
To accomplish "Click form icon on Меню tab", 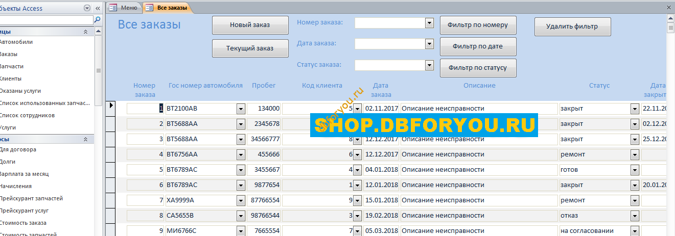I will pyautogui.click(x=113, y=8).
